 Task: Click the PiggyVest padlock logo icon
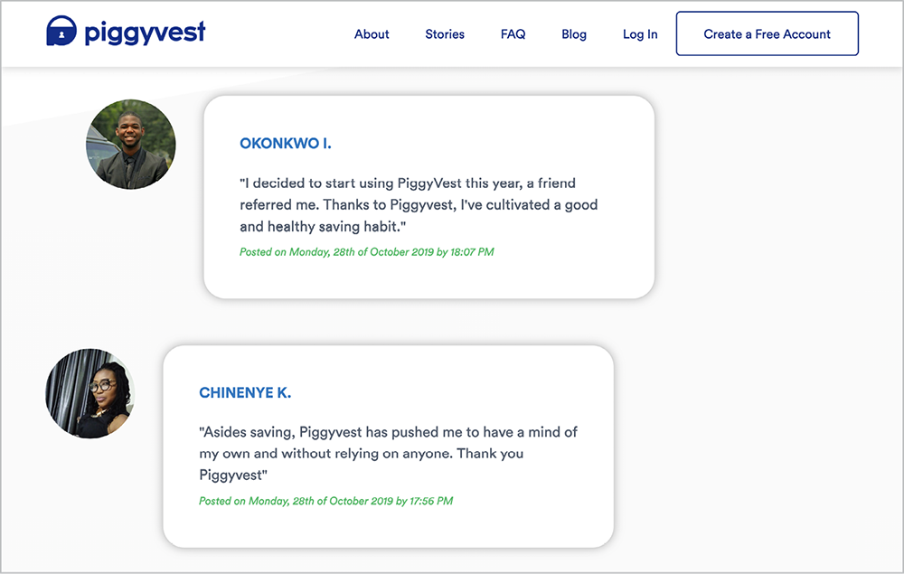point(61,32)
